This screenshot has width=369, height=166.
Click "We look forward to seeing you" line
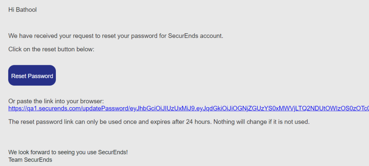click(x=68, y=152)
